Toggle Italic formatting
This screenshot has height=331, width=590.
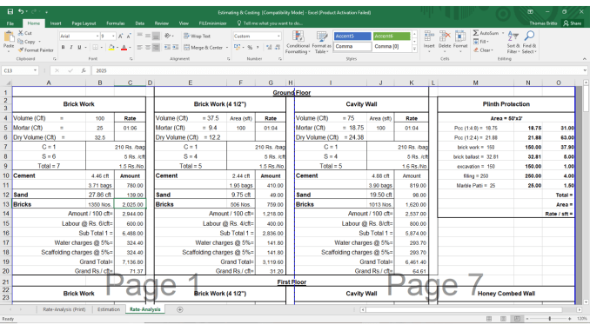coord(71,47)
